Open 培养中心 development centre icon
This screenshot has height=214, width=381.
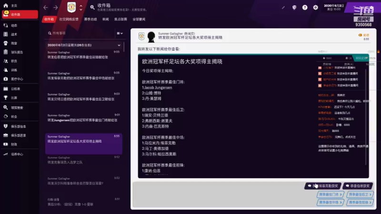pyautogui.click(x=6, y=154)
